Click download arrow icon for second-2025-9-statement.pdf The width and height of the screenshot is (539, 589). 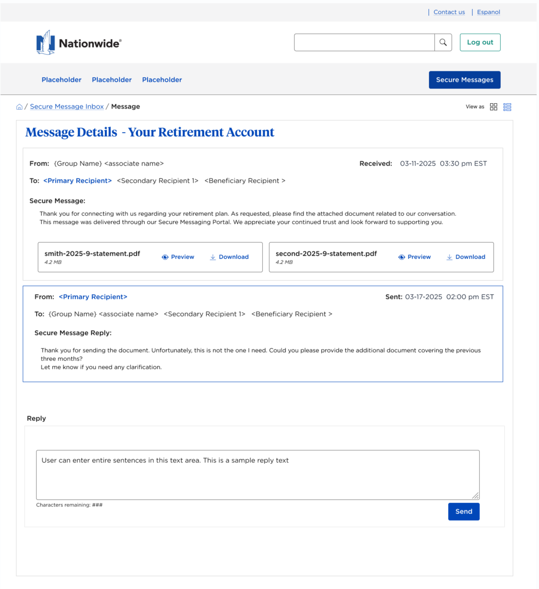[449, 257]
